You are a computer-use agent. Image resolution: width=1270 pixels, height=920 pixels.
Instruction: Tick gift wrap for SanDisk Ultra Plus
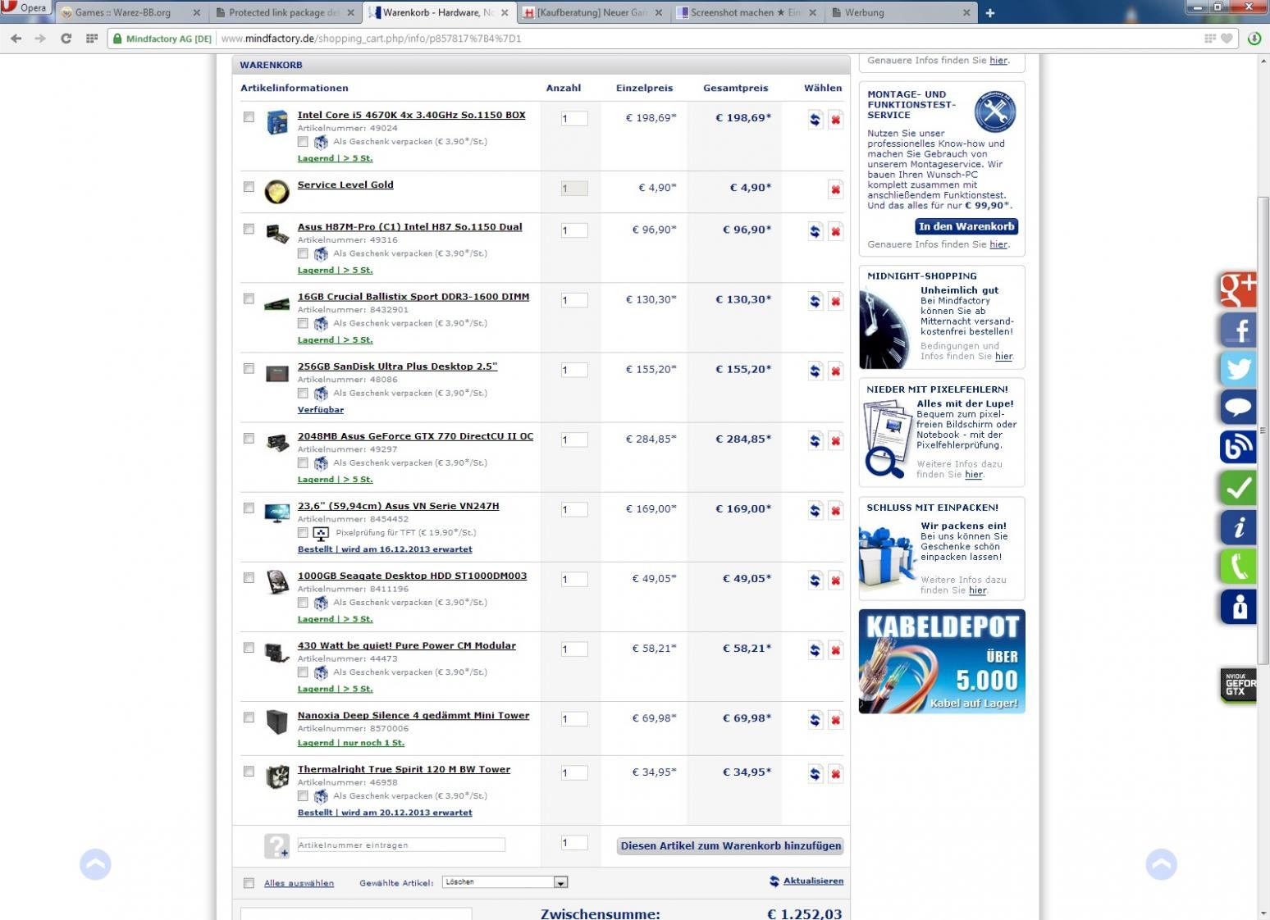303,393
